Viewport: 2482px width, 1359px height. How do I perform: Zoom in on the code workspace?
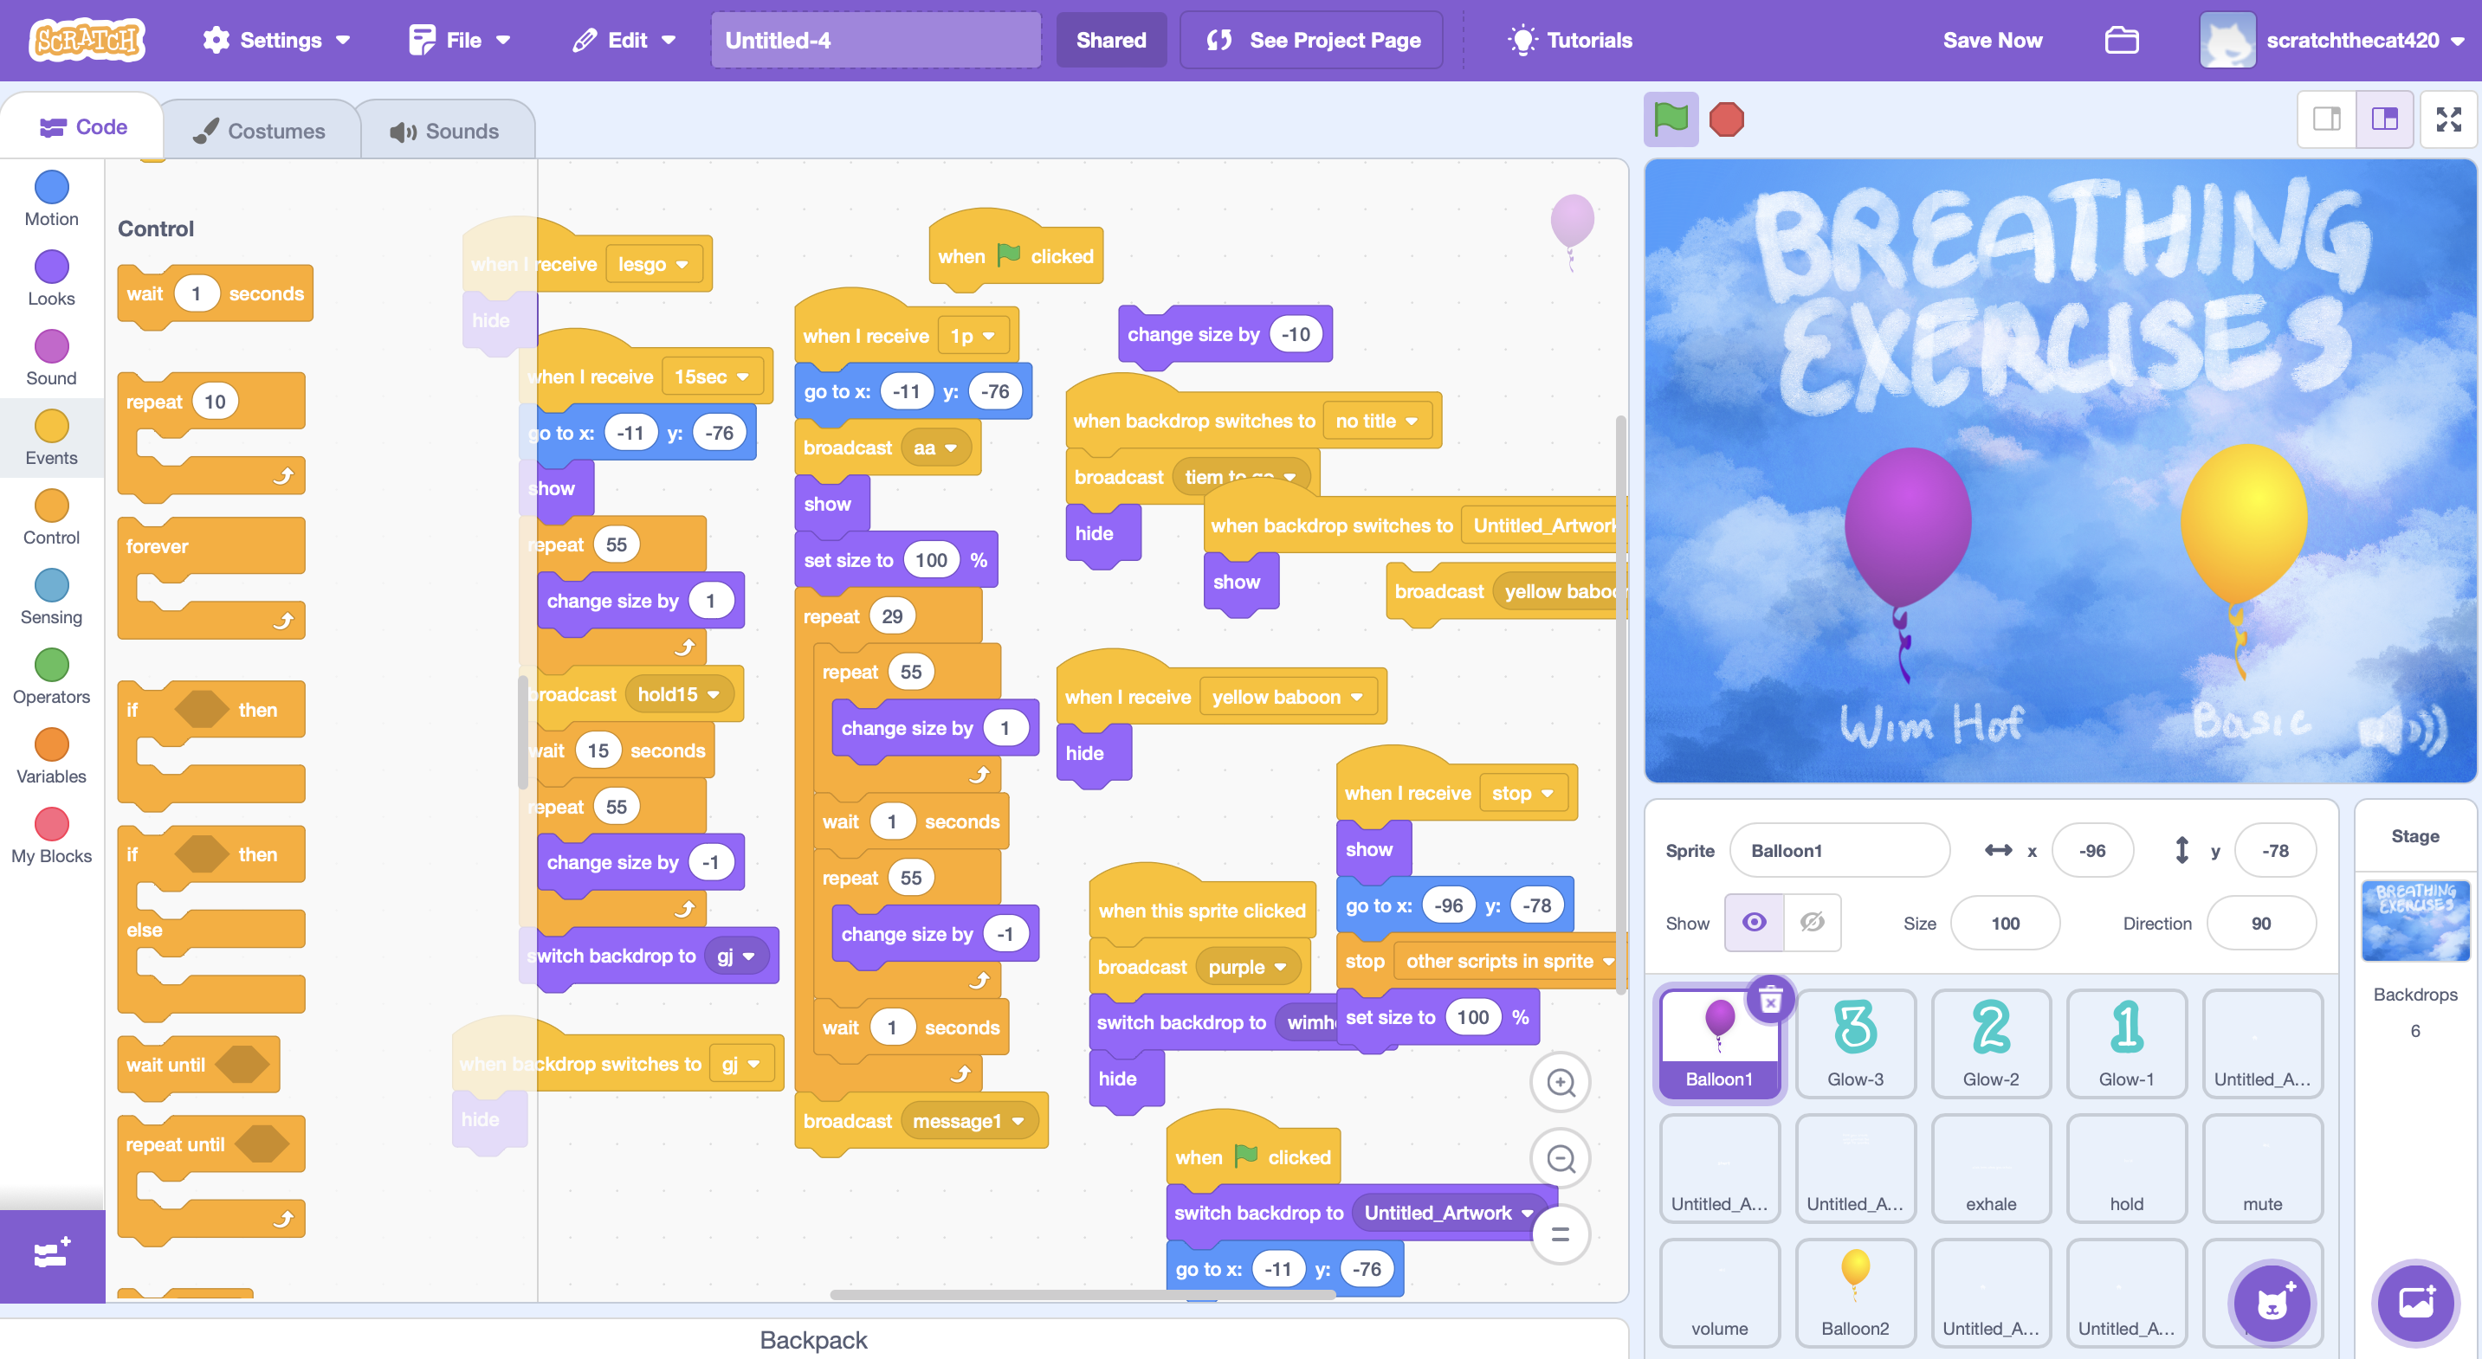pyautogui.click(x=1560, y=1083)
